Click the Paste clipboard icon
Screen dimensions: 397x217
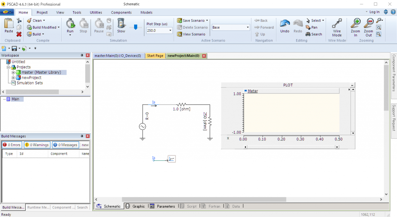click(9, 24)
